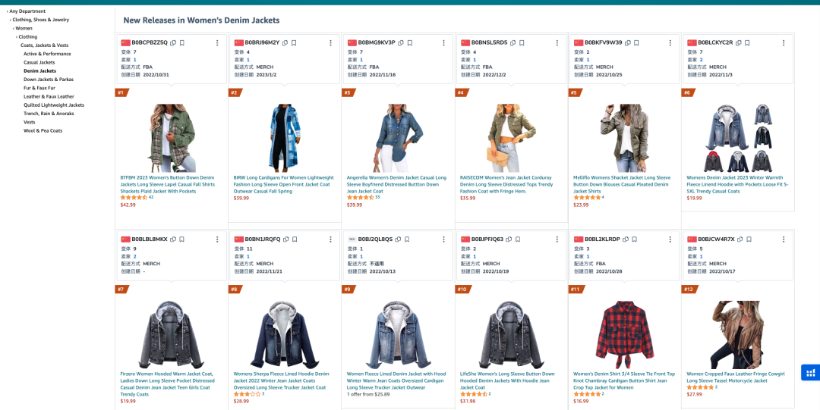This screenshot has width=820, height=410.
Task: Open the blue floating chart widget button
Action: point(810,373)
